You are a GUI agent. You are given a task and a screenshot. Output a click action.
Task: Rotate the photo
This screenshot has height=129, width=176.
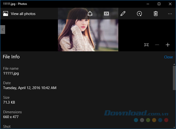click(139, 14)
